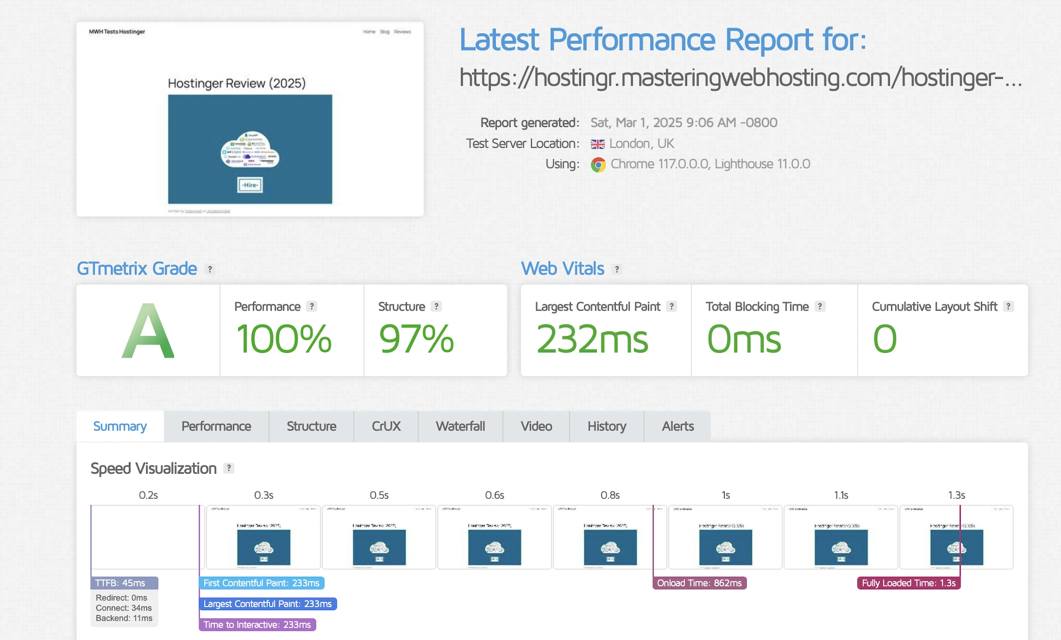1061x640 pixels.
Task: Go to the Alerts tab
Action: tap(678, 427)
